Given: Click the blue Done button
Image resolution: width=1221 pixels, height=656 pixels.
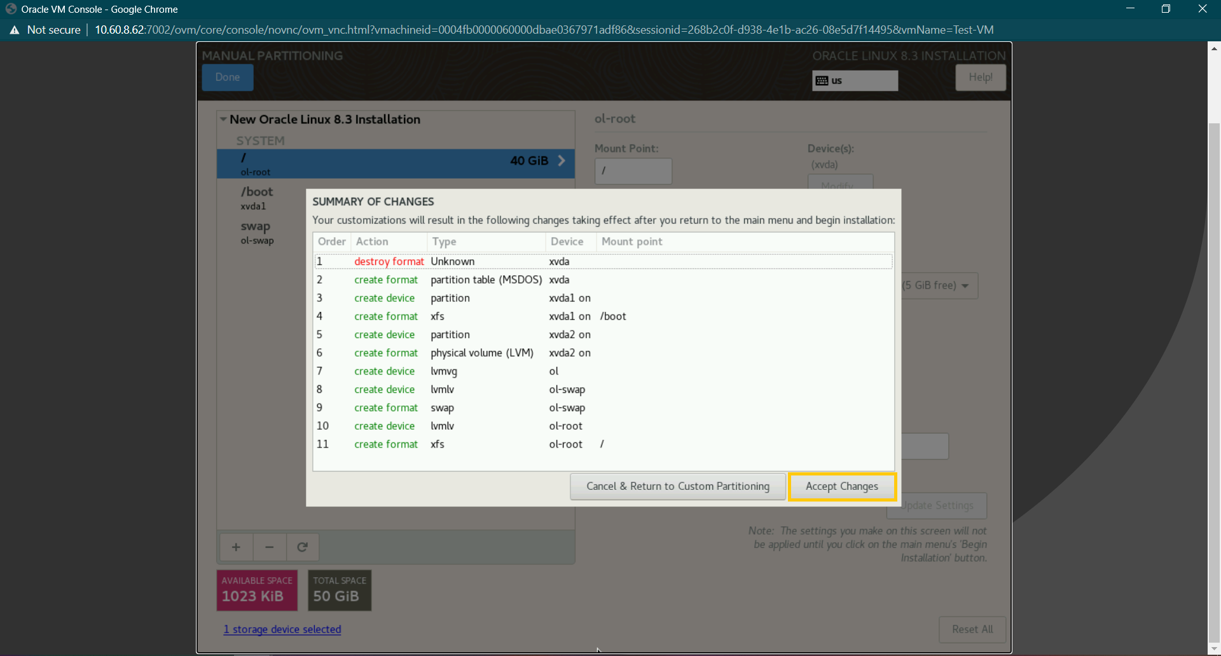Looking at the screenshot, I should [228, 78].
